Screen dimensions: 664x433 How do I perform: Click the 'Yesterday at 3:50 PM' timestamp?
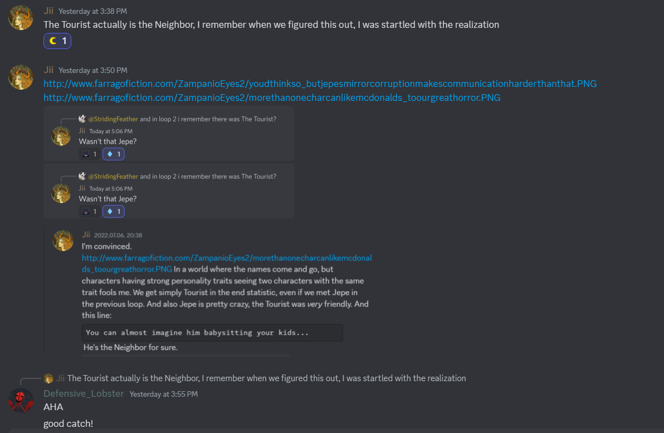pos(93,71)
